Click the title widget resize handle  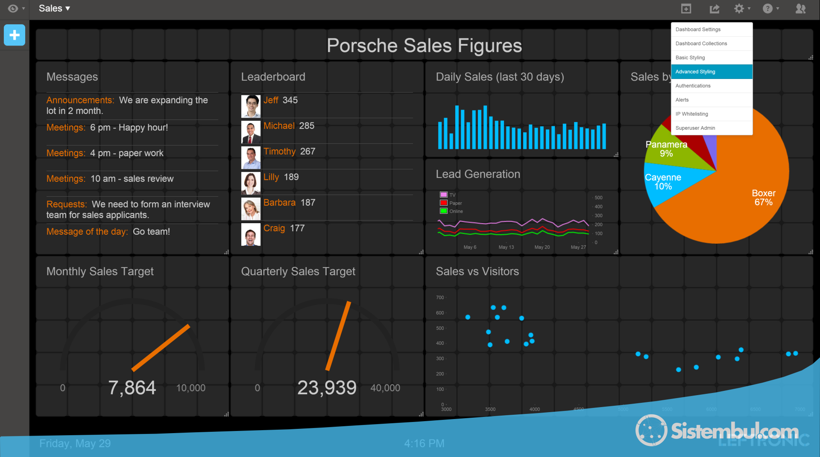[811, 58]
